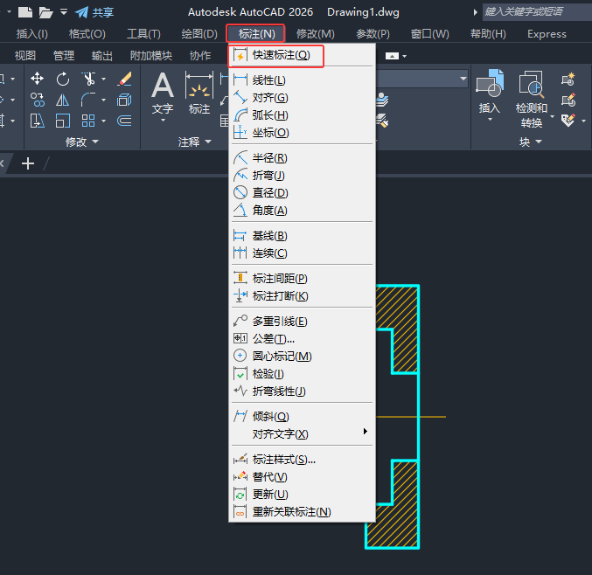Choose the Erase tool icon
This screenshot has height=575, width=592.
click(x=124, y=79)
